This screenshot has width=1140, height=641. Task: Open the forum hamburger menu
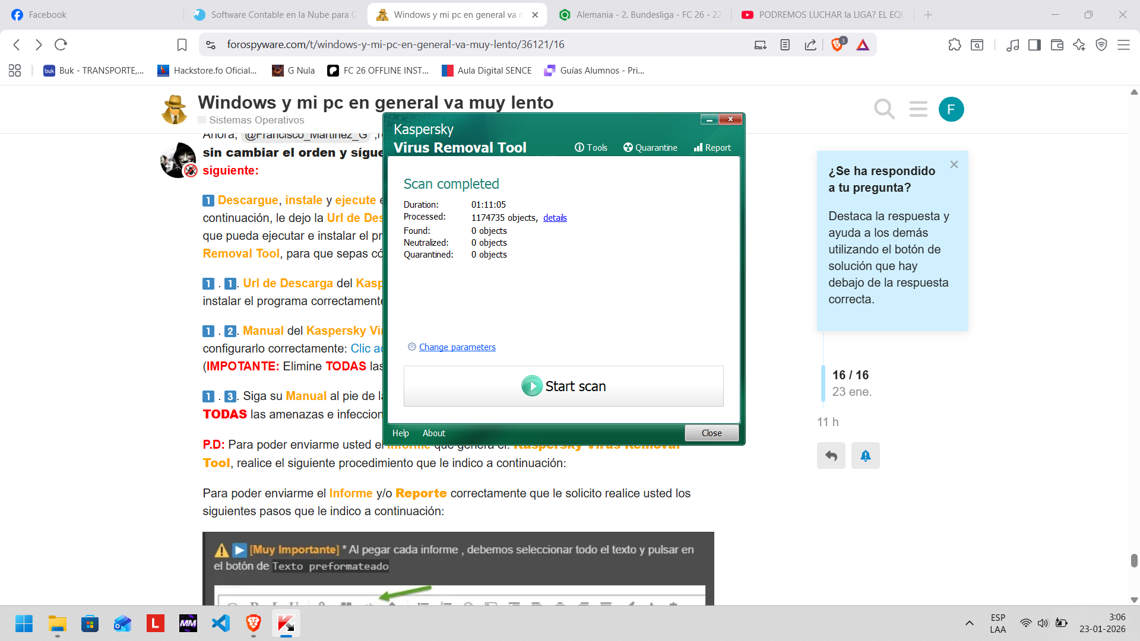918,109
